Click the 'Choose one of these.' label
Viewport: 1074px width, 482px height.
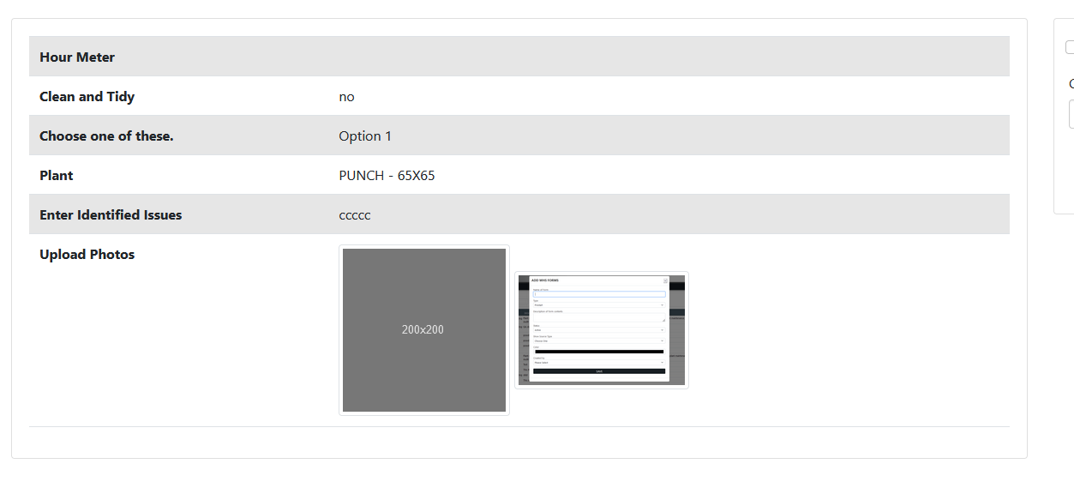[x=106, y=136]
